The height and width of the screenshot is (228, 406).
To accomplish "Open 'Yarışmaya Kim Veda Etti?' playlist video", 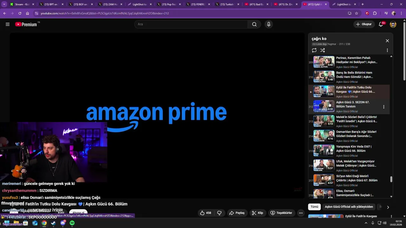I will pos(349,151).
